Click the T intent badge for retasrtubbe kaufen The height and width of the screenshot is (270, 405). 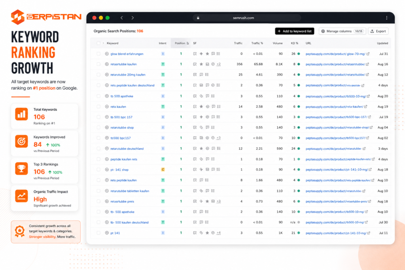pos(163,64)
